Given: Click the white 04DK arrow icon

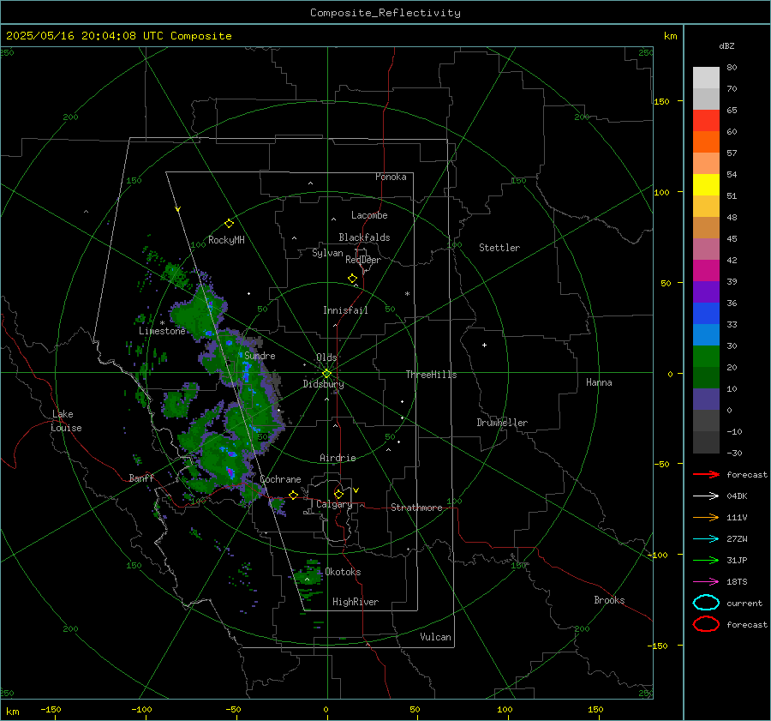Looking at the screenshot, I should (x=706, y=496).
